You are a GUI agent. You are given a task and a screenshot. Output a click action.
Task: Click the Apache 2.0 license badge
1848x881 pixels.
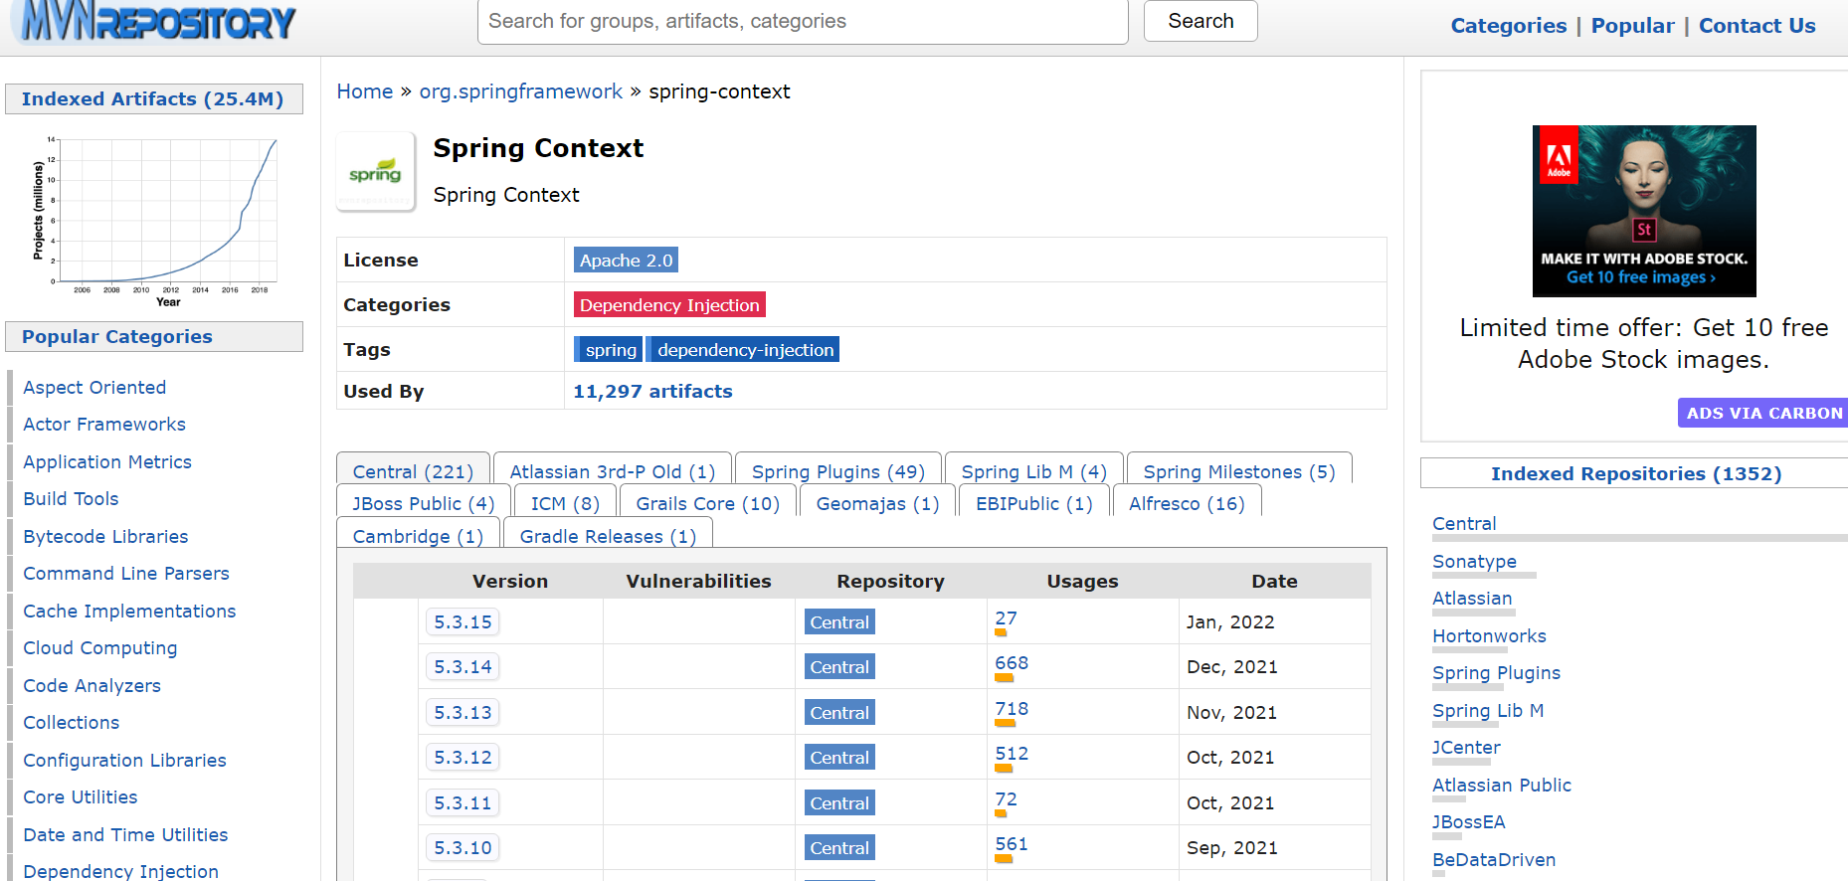[627, 261]
